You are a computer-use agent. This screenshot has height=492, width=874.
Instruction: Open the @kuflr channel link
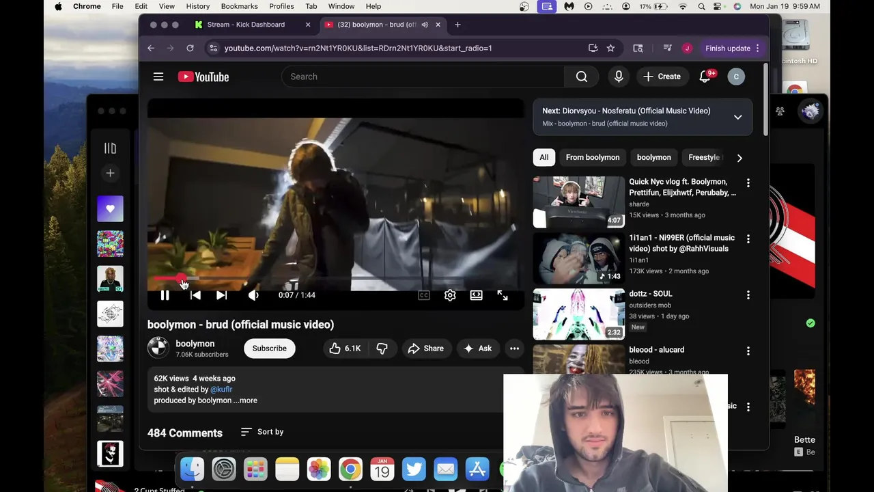pyautogui.click(x=221, y=389)
